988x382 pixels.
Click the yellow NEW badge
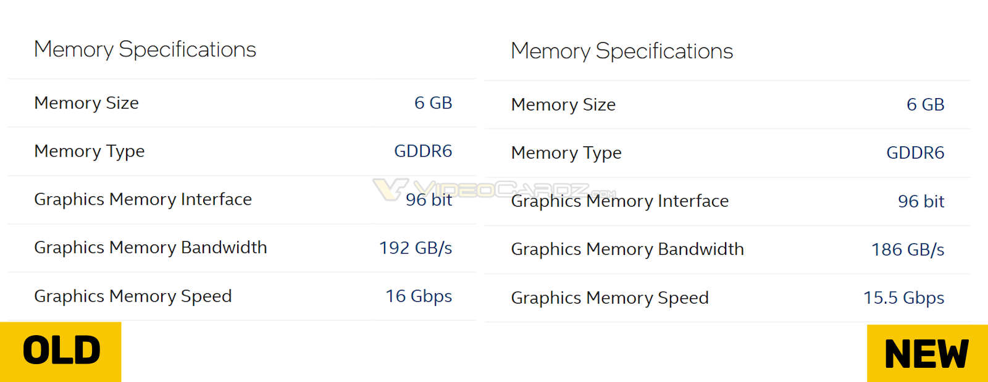[x=927, y=354]
